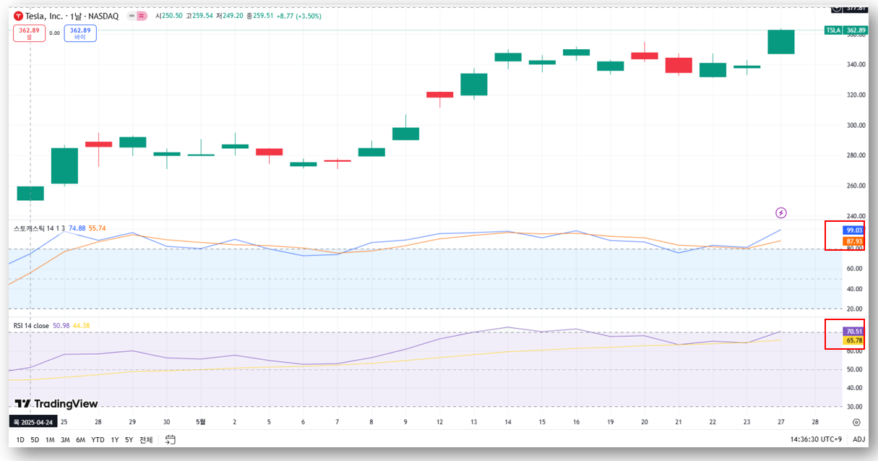Click the change value +8.77 (+3.50%)
This screenshot has height=461, width=878.
click(301, 16)
